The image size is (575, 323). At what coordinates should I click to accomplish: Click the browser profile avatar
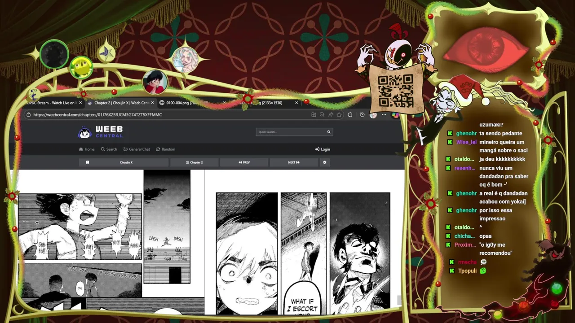[373, 115]
